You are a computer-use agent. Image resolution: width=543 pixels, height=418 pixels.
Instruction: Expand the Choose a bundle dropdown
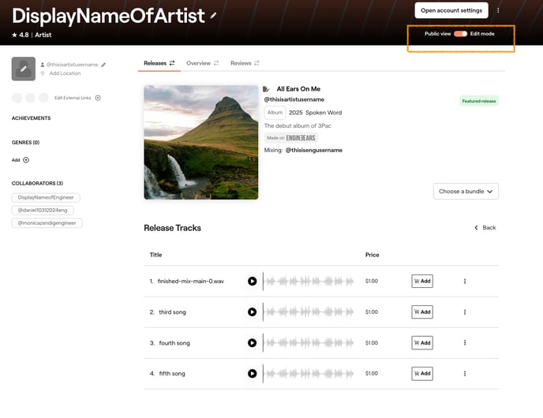tap(466, 191)
